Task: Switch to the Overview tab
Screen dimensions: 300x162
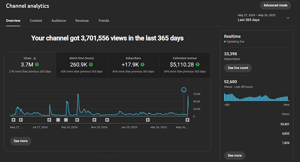Action: point(13,20)
